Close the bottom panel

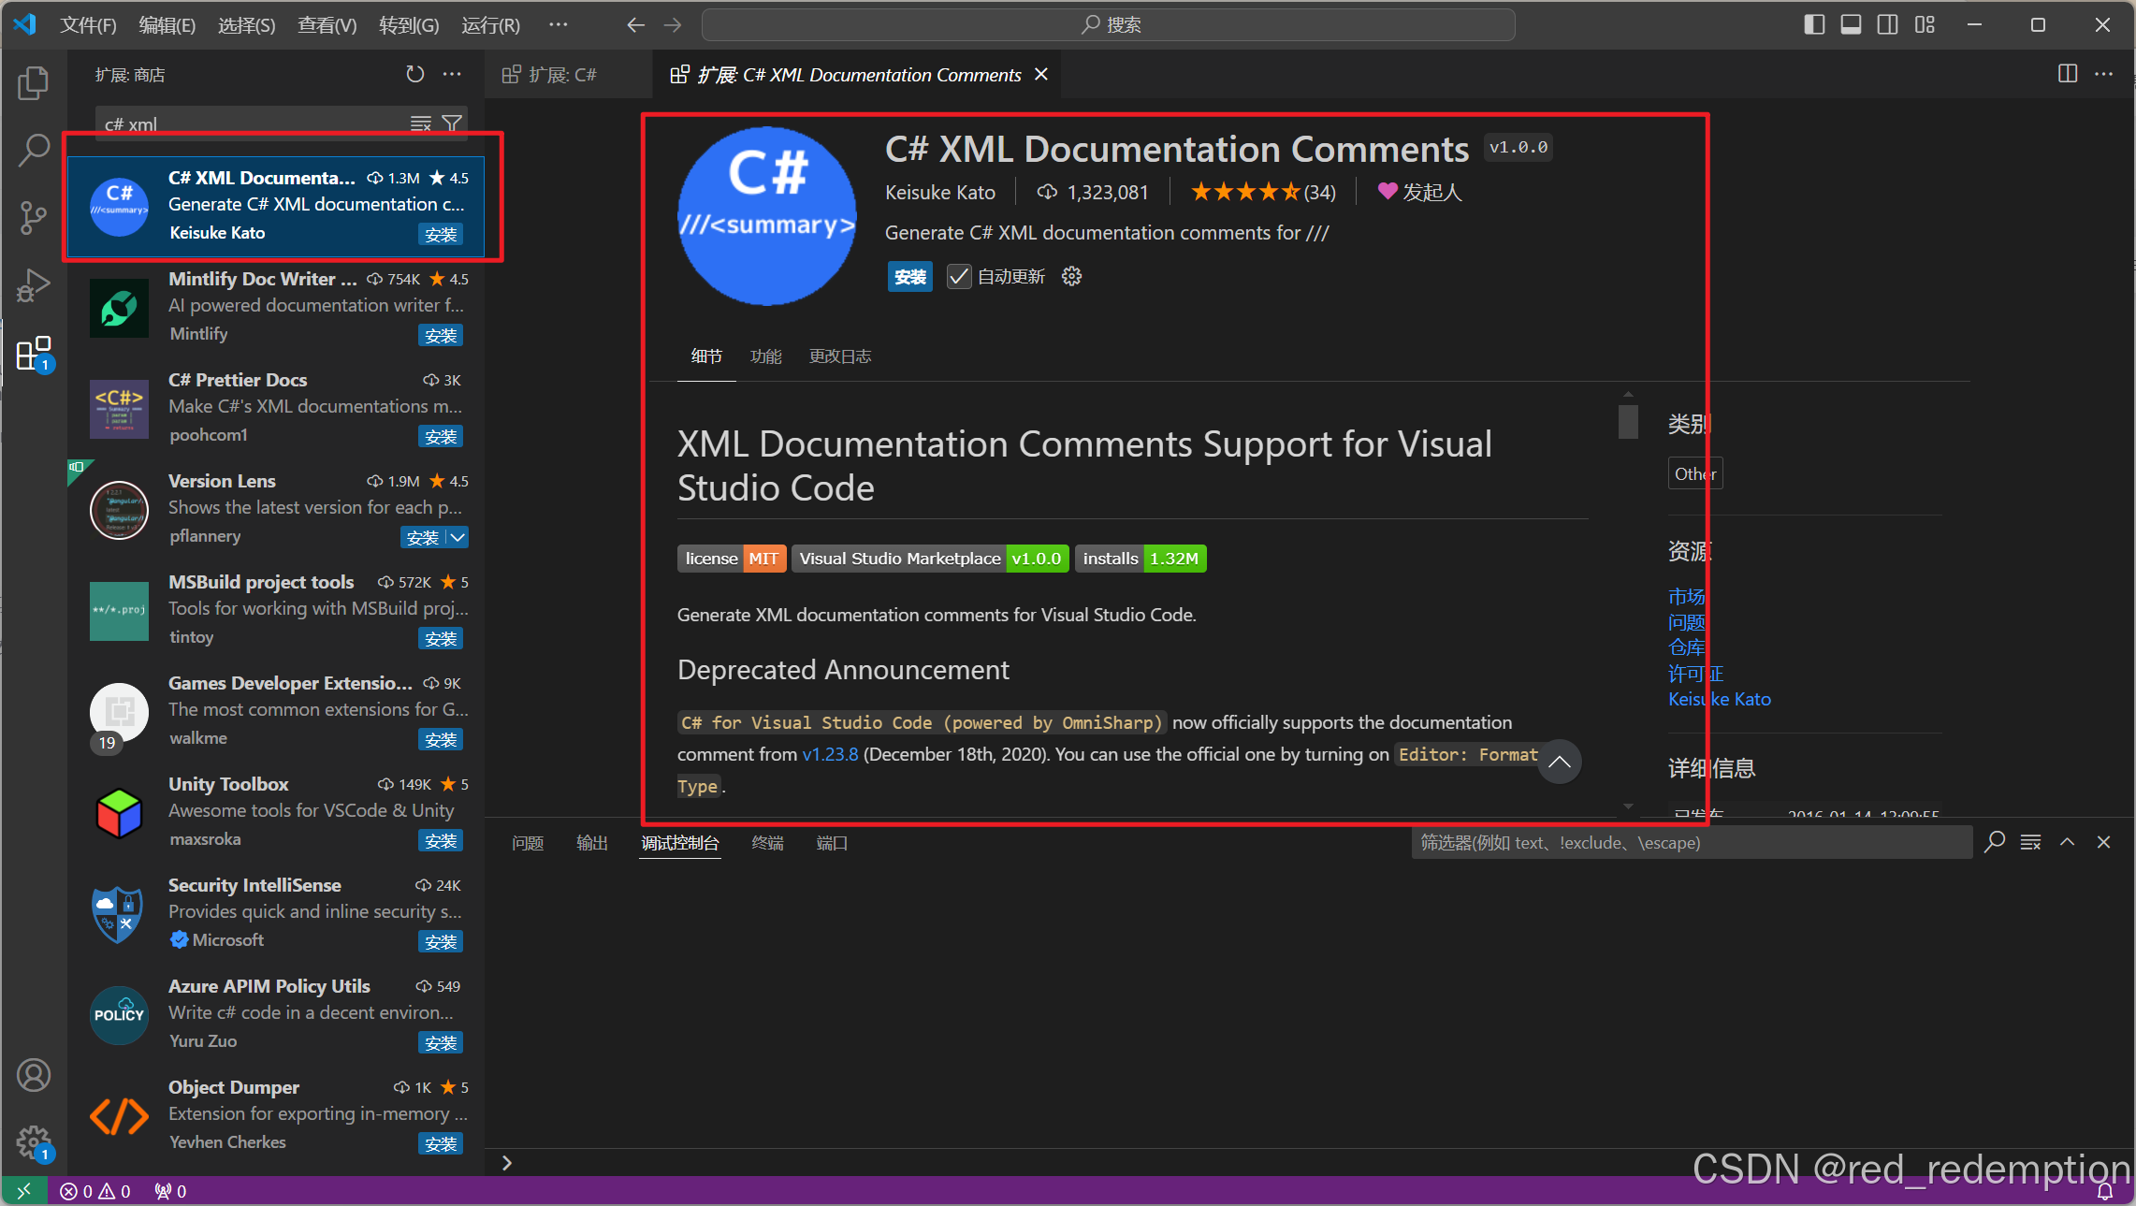(2104, 842)
